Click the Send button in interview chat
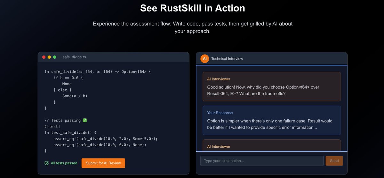384x178 pixels. pos(334,161)
